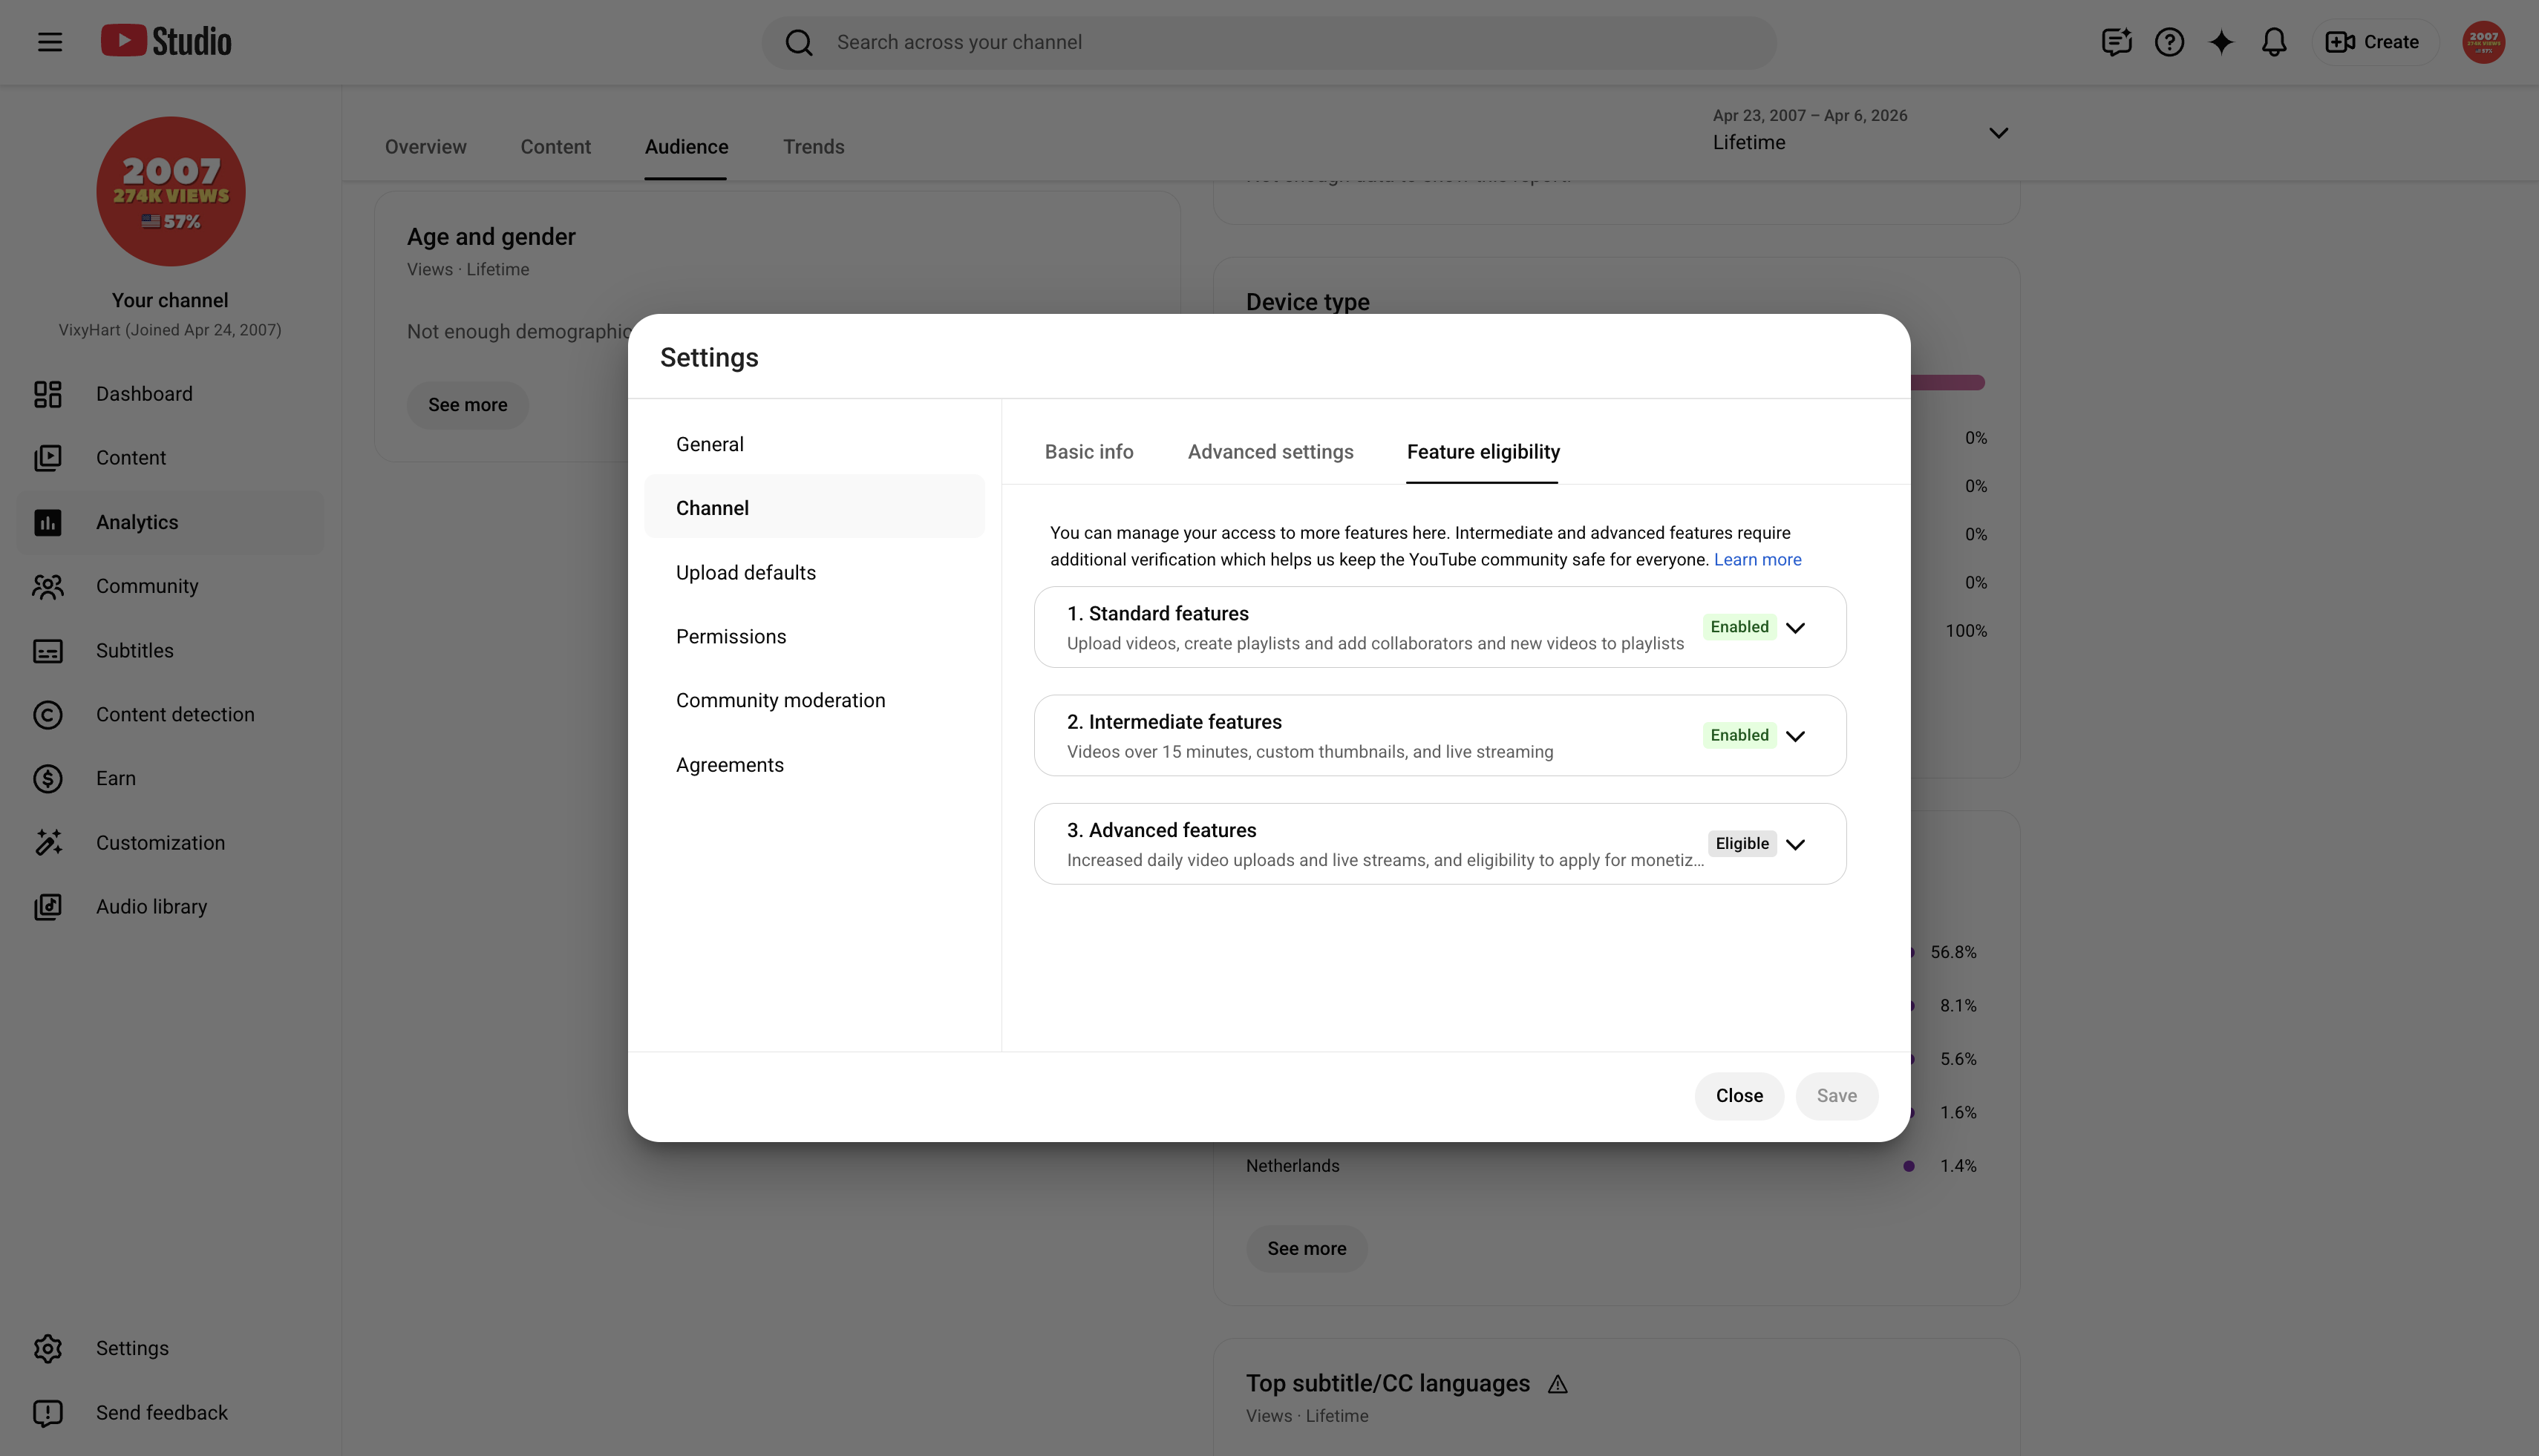Screen dimensions: 2539x1456
Task: Click the Customization wand icon
Action: pos(48,843)
